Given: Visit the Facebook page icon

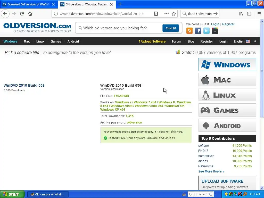Looking at the screenshot, I should [x=198, y=31].
